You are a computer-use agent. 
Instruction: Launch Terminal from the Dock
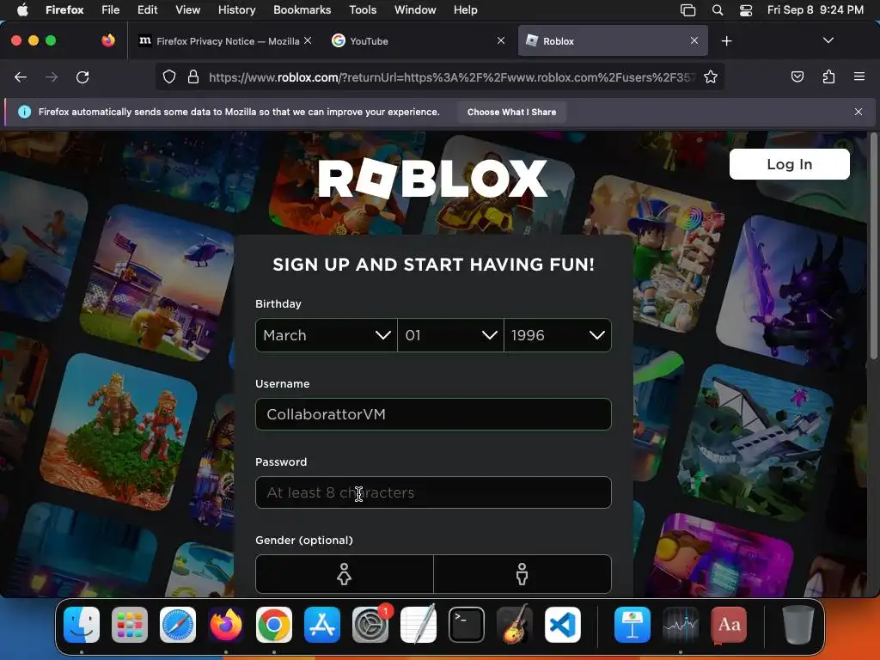click(x=467, y=625)
